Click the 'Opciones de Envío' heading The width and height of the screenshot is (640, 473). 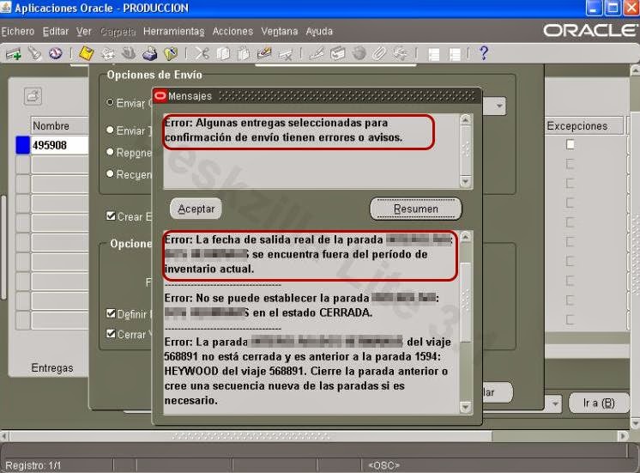click(154, 75)
